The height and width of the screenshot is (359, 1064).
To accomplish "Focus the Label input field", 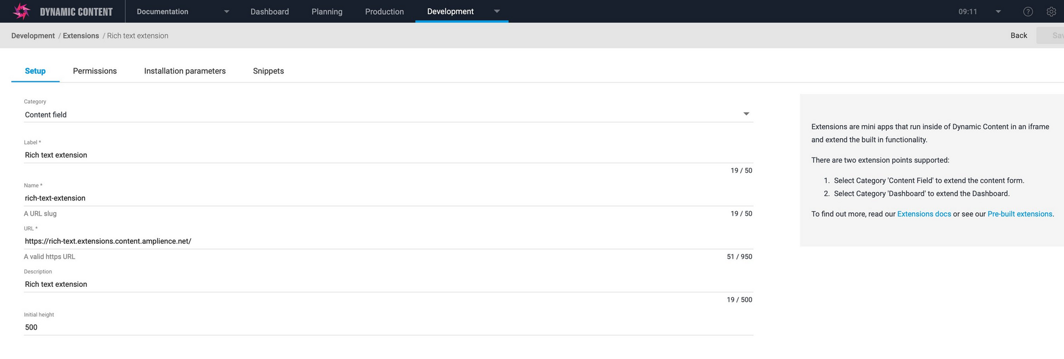I will [x=388, y=155].
